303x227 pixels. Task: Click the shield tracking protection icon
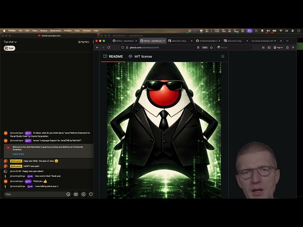point(123,47)
